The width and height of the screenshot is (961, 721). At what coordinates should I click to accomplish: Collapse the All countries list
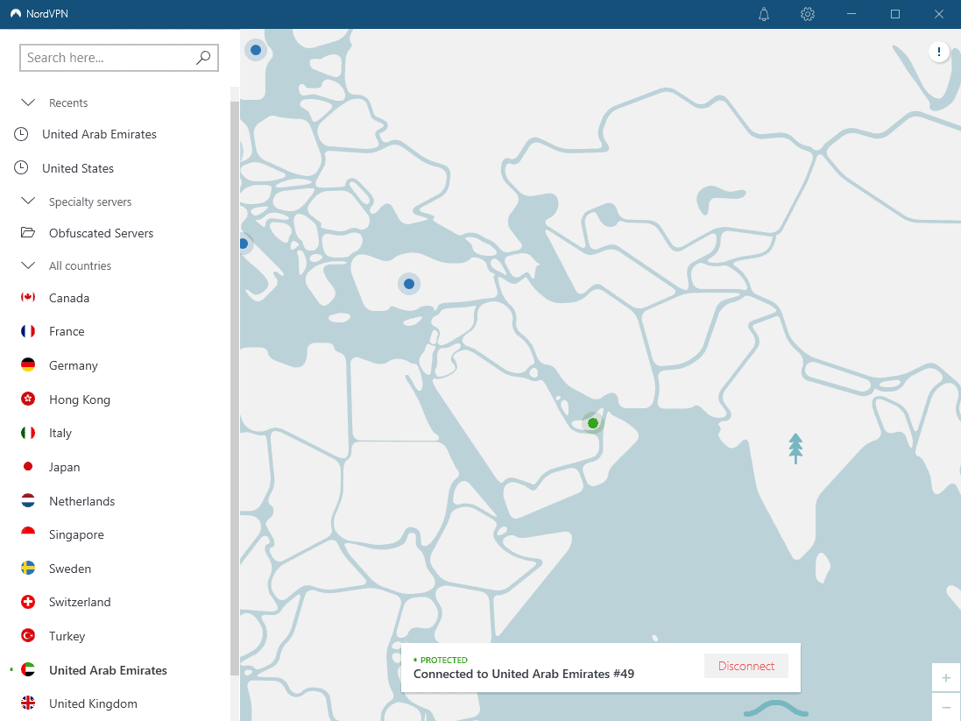point(28,265)
